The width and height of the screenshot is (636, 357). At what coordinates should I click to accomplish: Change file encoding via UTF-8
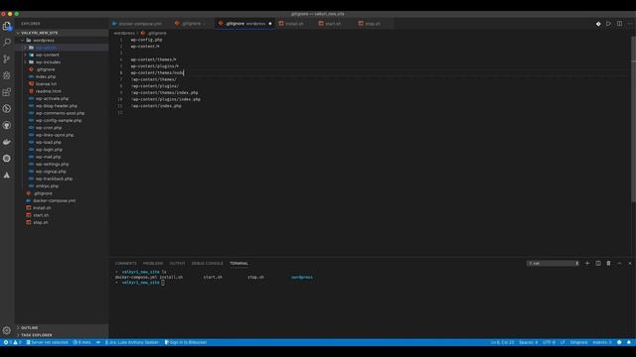[549, 342]
